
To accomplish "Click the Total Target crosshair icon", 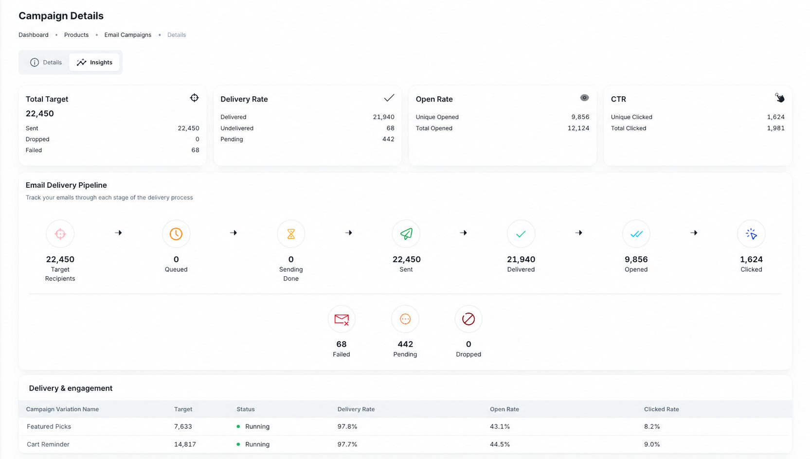I will click(194, 98).
